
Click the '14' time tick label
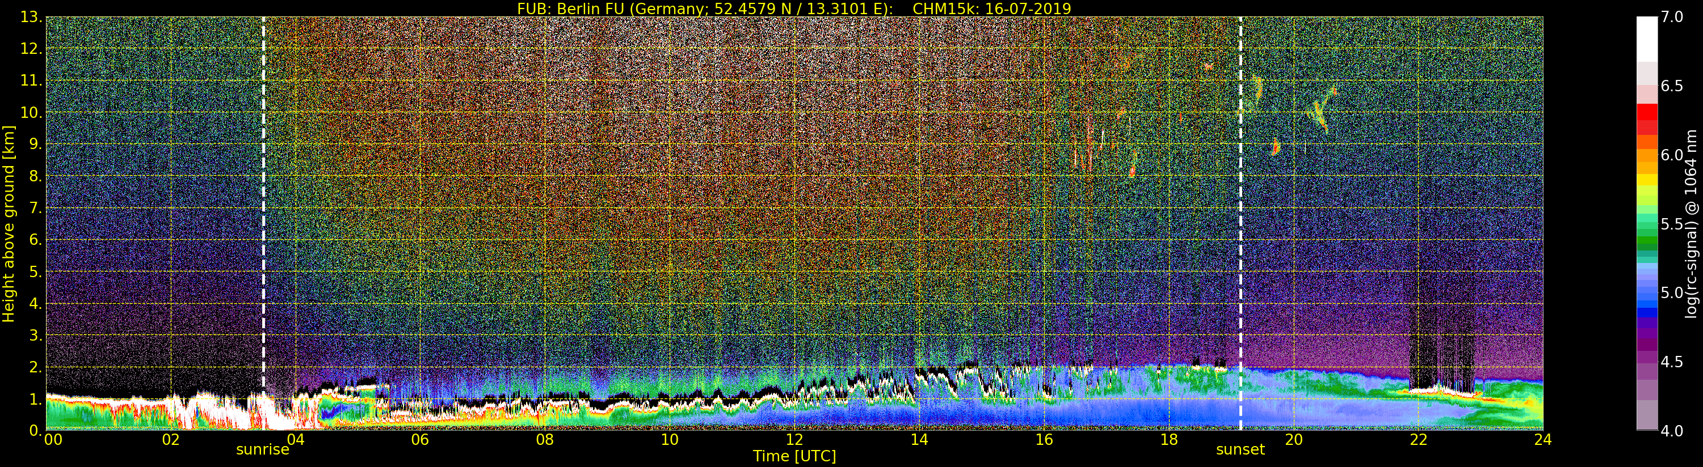click(919, 440)
